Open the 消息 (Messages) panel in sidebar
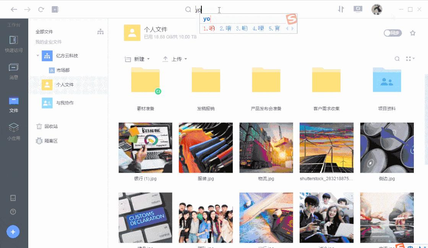Image resolution: width=428 pixels, height=248 pixels. (x=14, y=71)
